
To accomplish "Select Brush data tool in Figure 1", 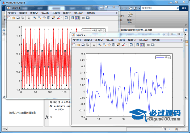I will pos(58,18).
